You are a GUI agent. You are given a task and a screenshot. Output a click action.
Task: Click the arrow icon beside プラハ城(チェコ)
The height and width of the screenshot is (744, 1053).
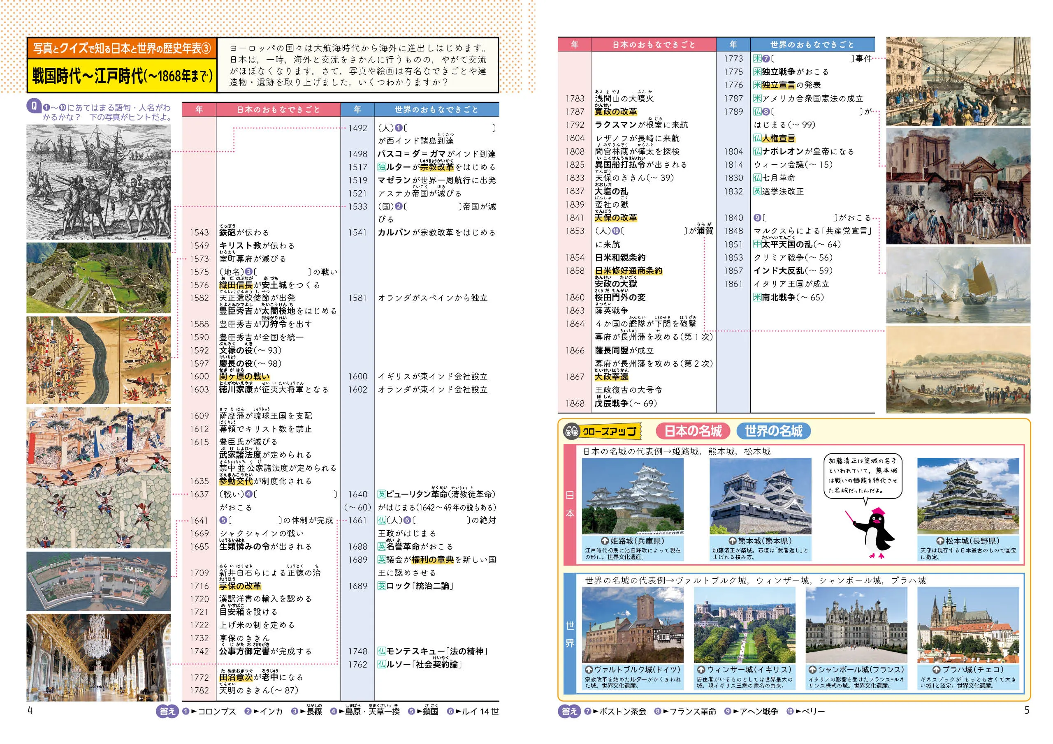click(x=937, y=670)
